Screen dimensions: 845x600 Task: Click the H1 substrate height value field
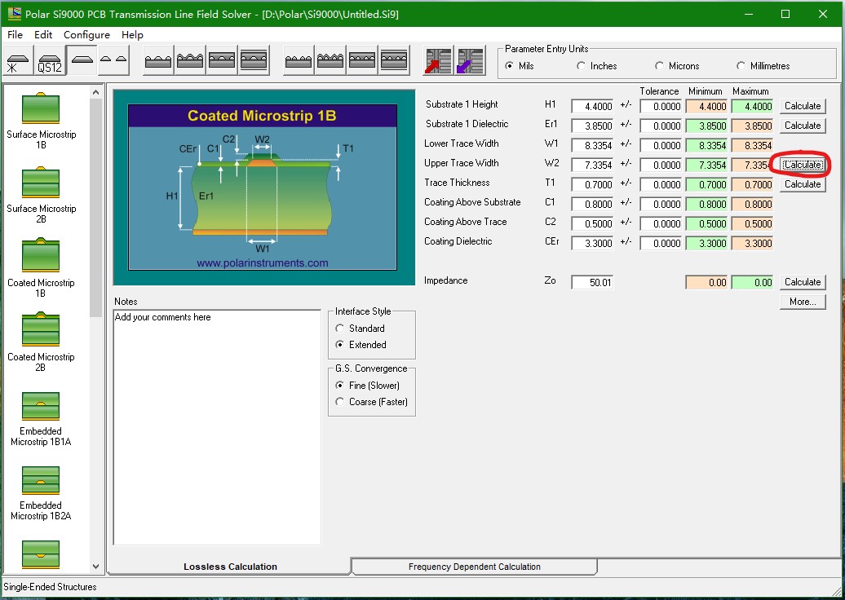tap(592, 107)
